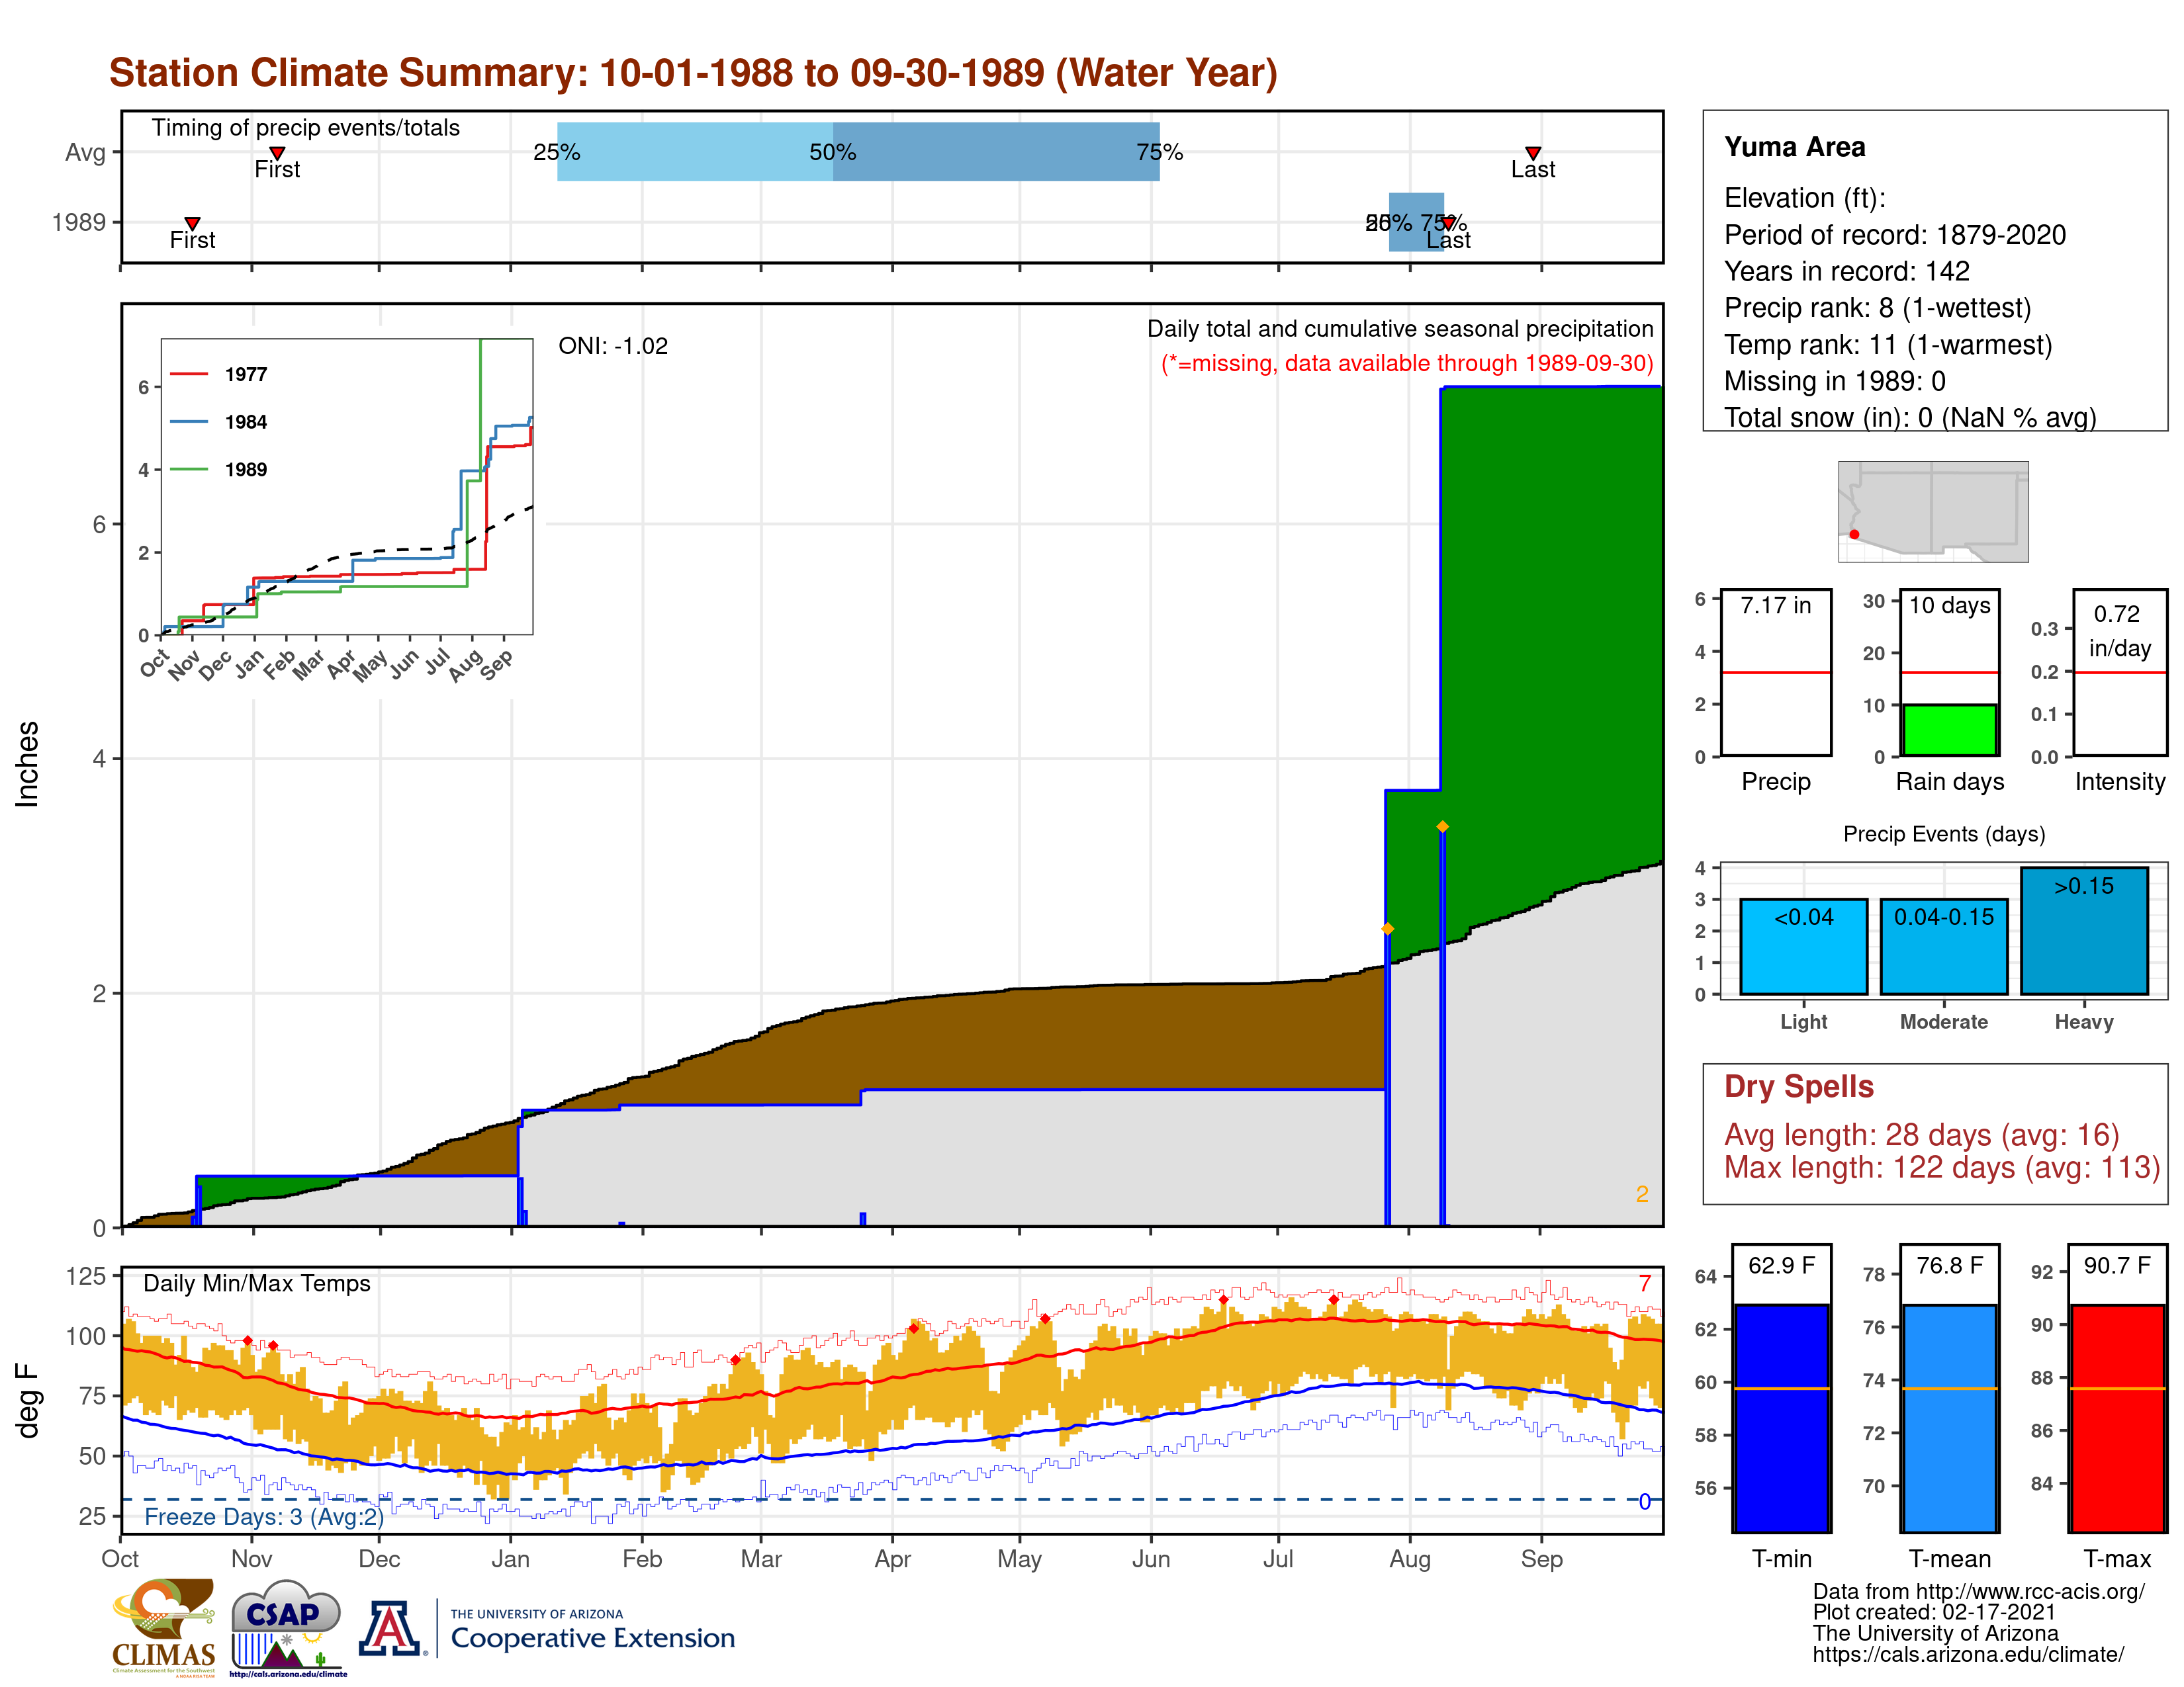2184x1687 pixels.
Task: Click the Precip Events (days) heading
Action: pos(1944,834)
